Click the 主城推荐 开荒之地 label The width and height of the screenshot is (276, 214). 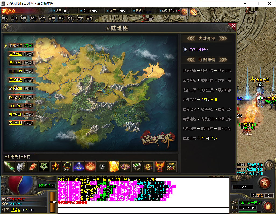click(247, 126)
